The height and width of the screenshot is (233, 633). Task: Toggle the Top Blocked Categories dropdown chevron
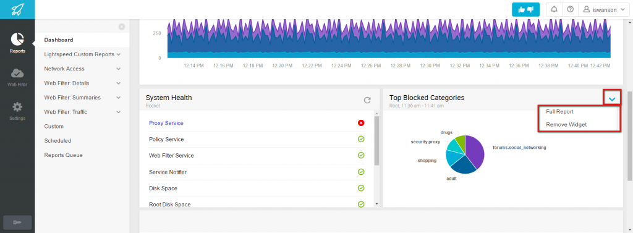tap(612, 98)
